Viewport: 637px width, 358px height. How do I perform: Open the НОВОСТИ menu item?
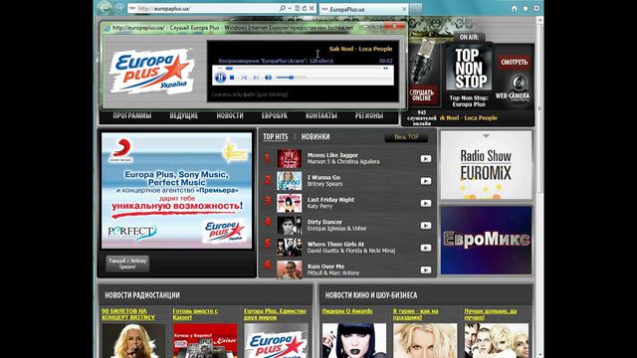pos(230,115)
